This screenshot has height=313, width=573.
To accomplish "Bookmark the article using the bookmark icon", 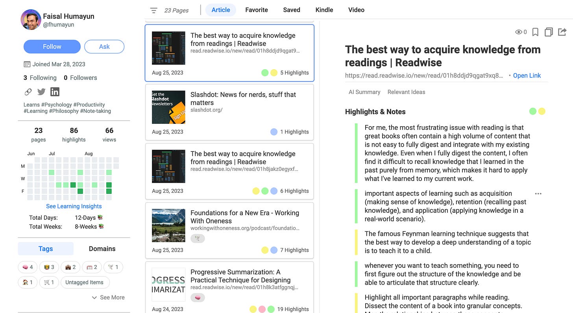I will click(535, 32).
